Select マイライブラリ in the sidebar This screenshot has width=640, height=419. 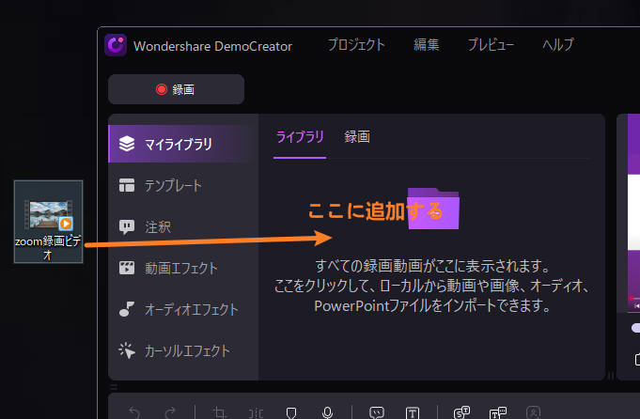click(183, 144)
